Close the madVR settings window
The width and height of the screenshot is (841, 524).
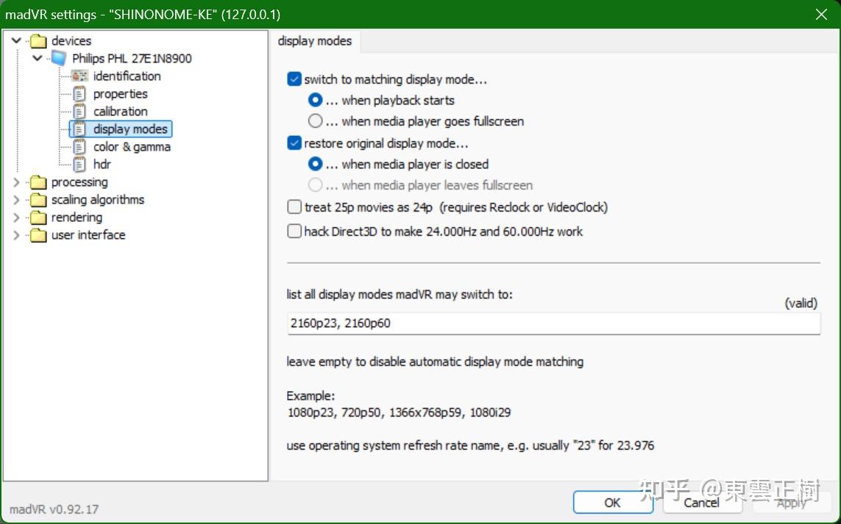coord(821,15)
